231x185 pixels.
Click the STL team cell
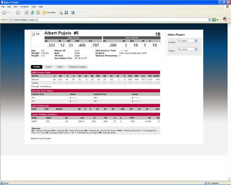tap(48, 121)
